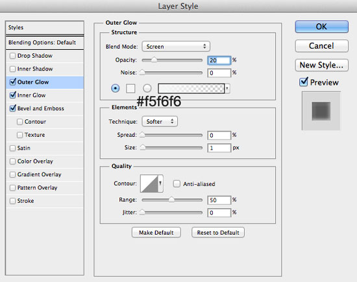Click the New Style... button
357x282 pixels.
click(x=321, y=65)
